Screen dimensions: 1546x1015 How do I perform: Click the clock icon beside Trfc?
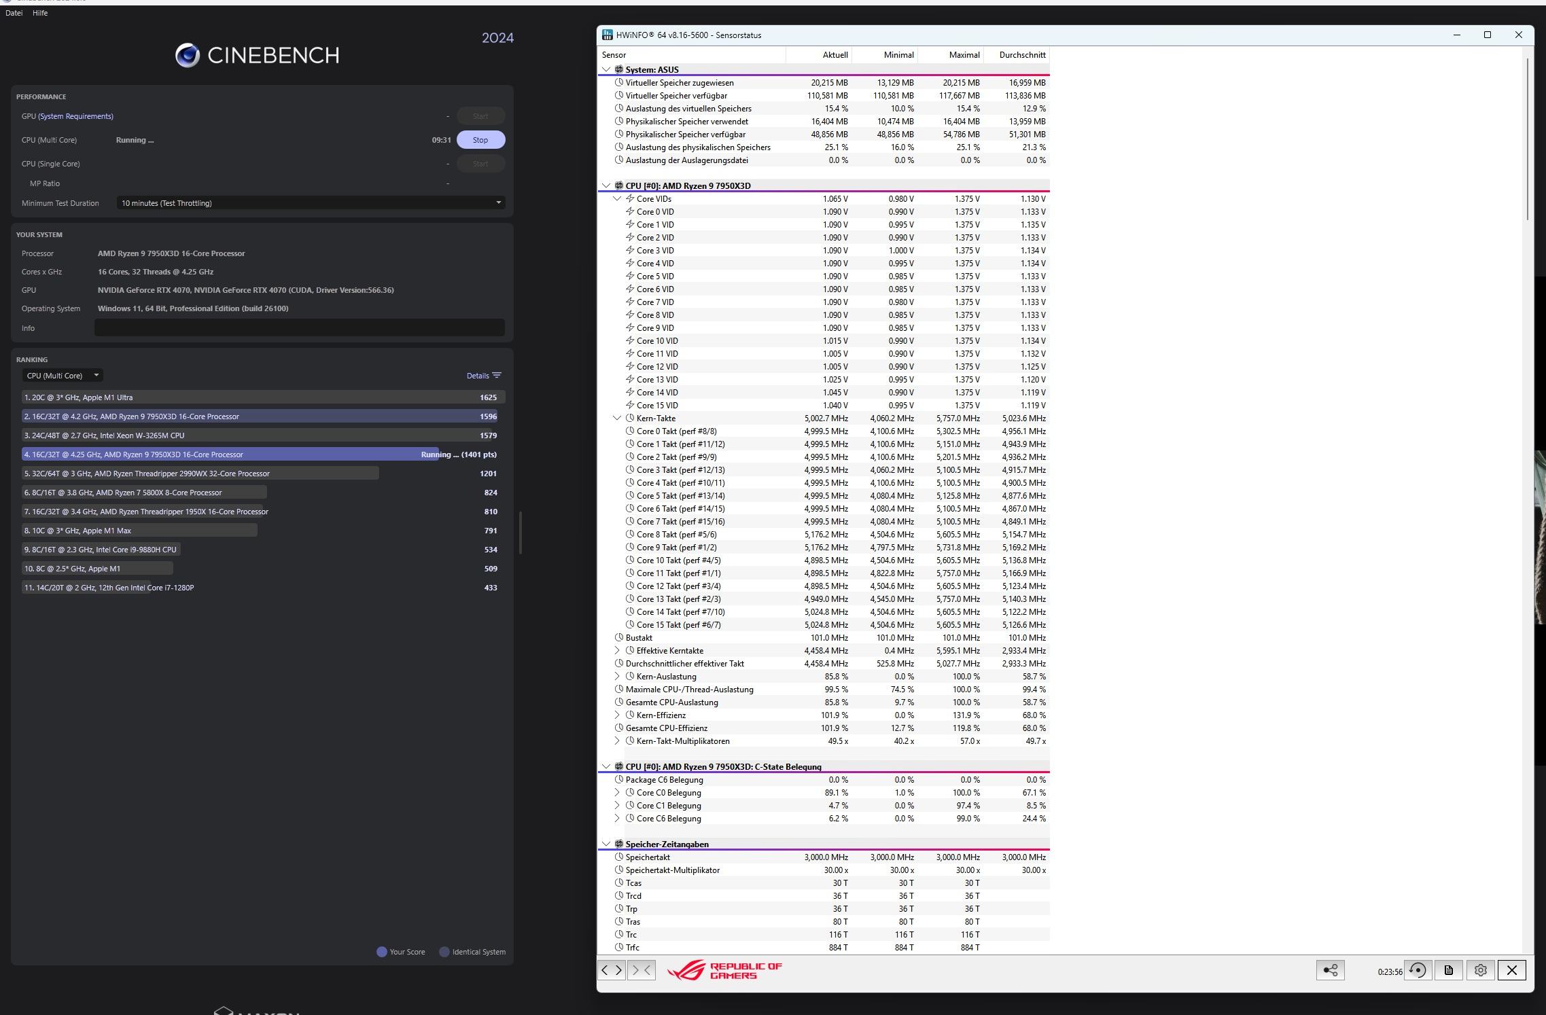[619, 947]
